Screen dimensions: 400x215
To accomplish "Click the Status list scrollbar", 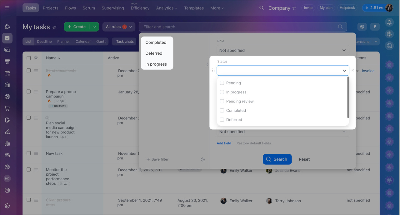I will coord(348,97).
